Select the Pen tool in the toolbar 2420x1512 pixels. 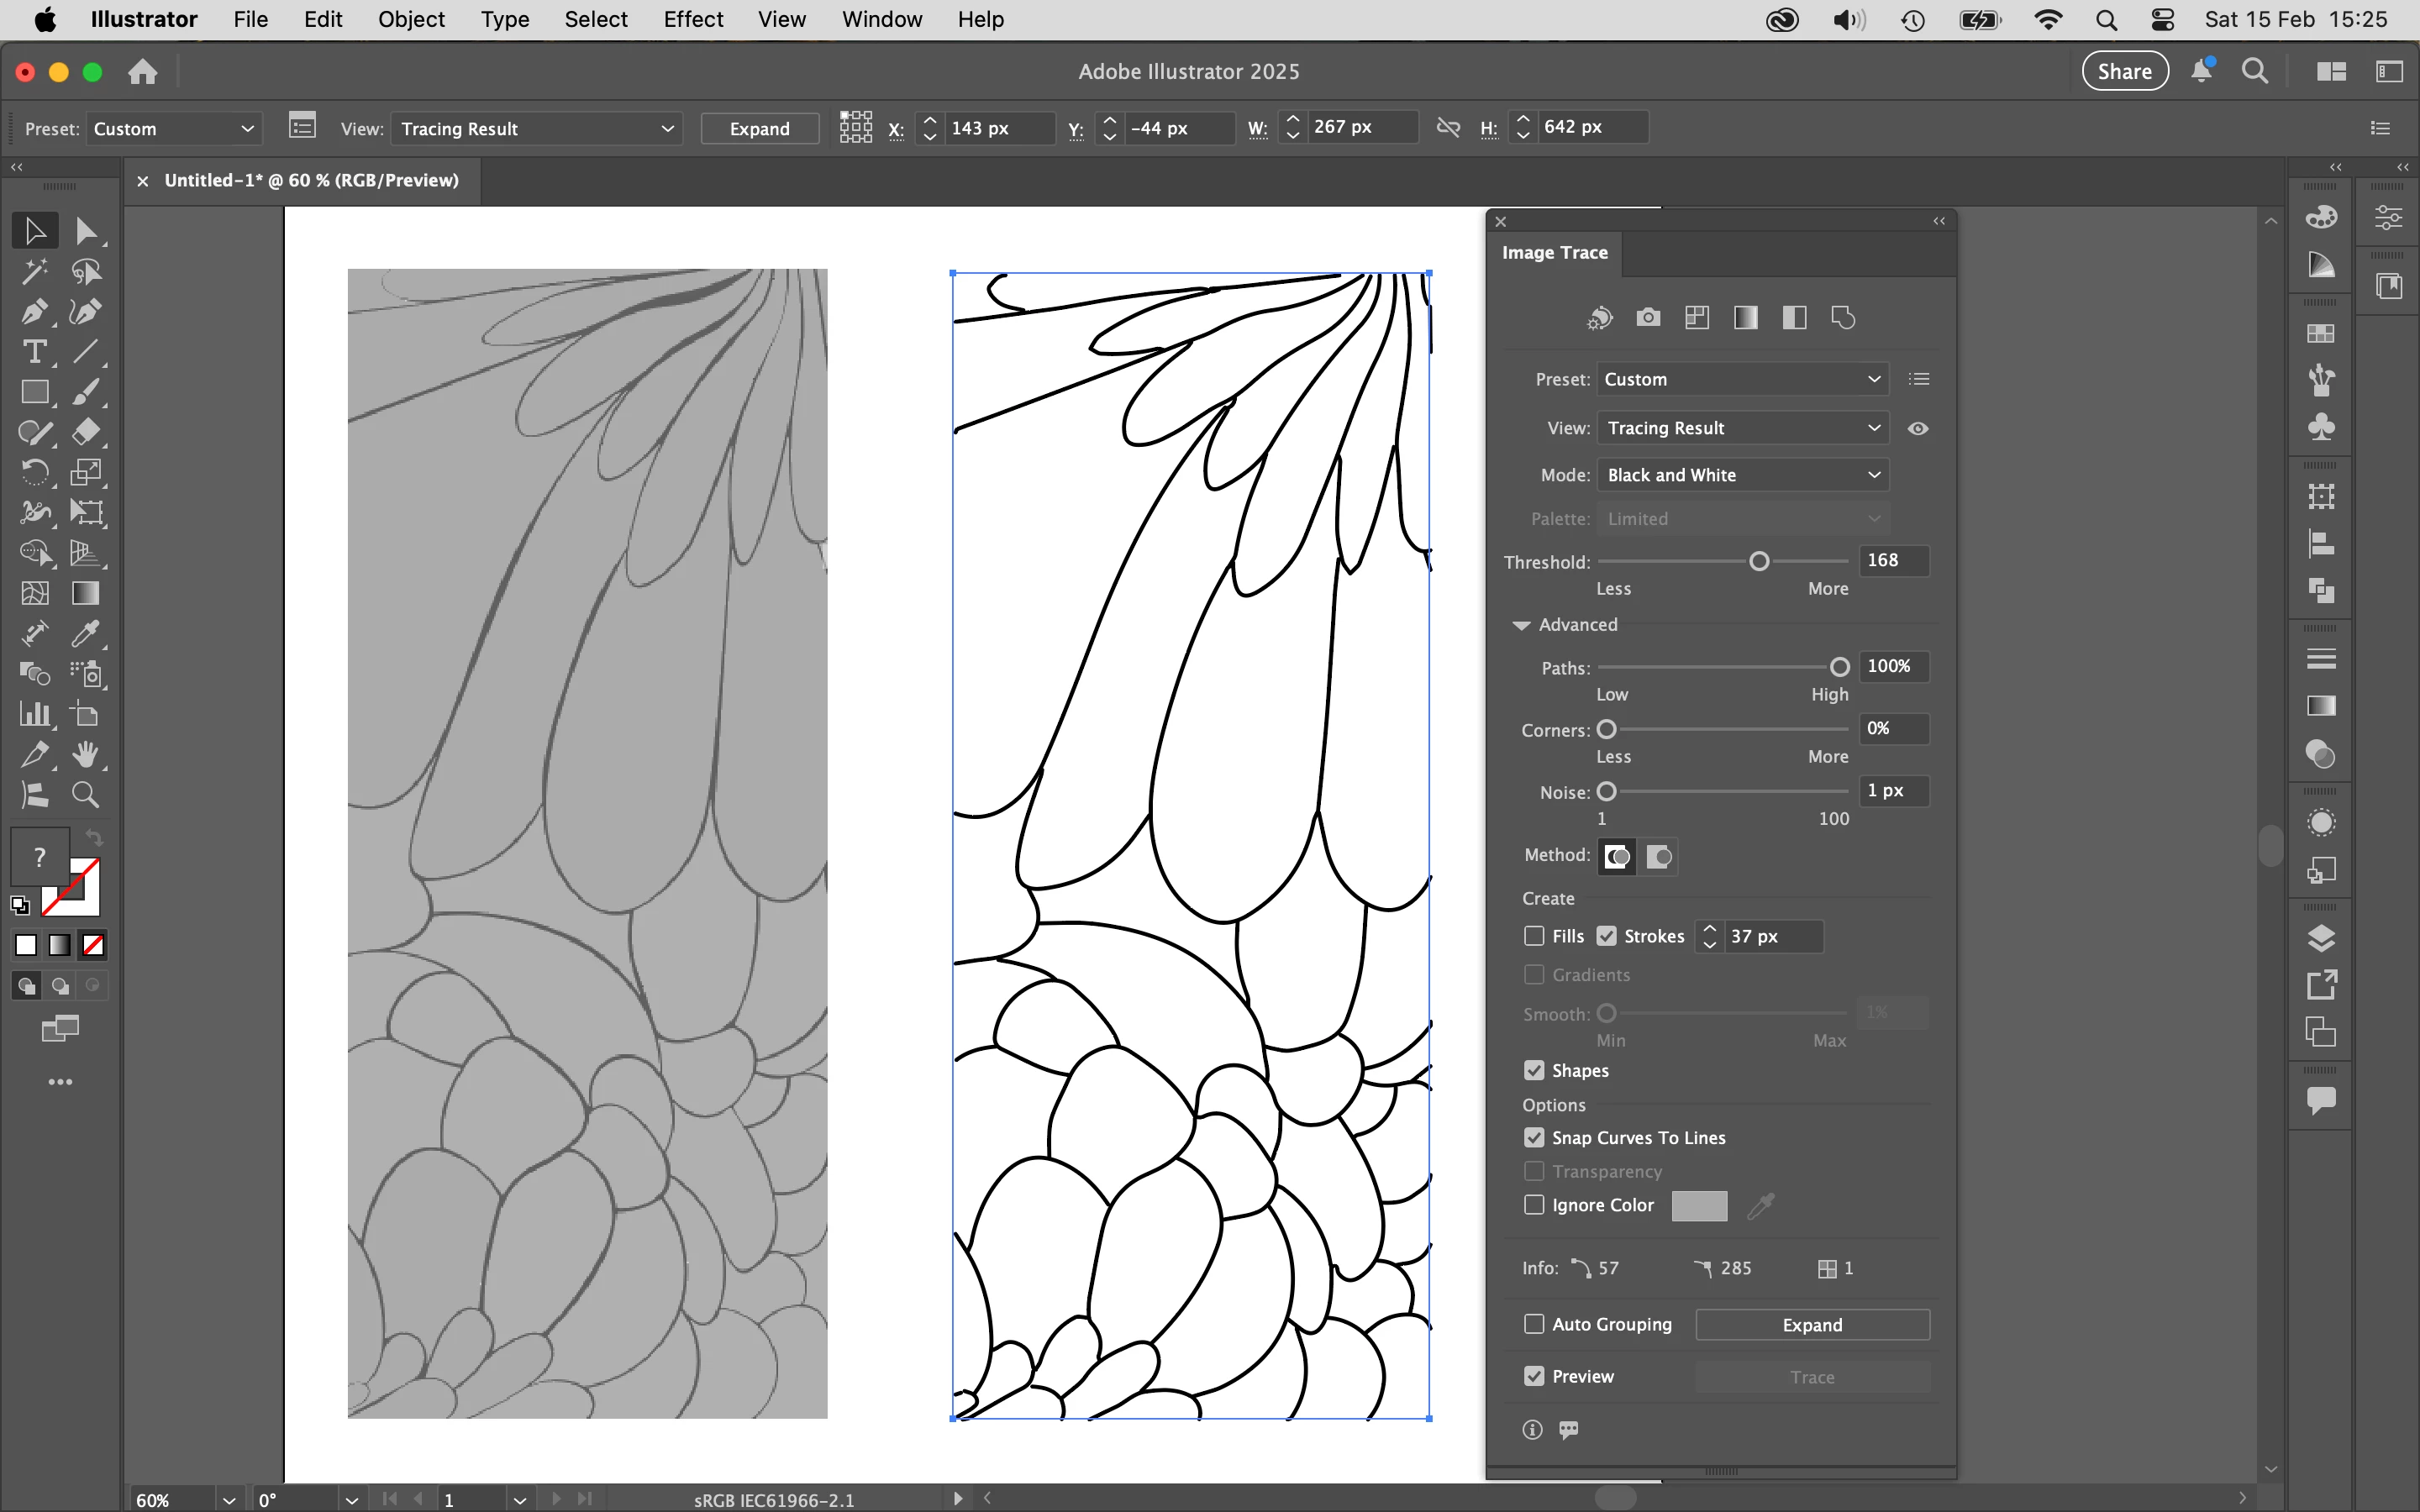click(x=33, y=312)
